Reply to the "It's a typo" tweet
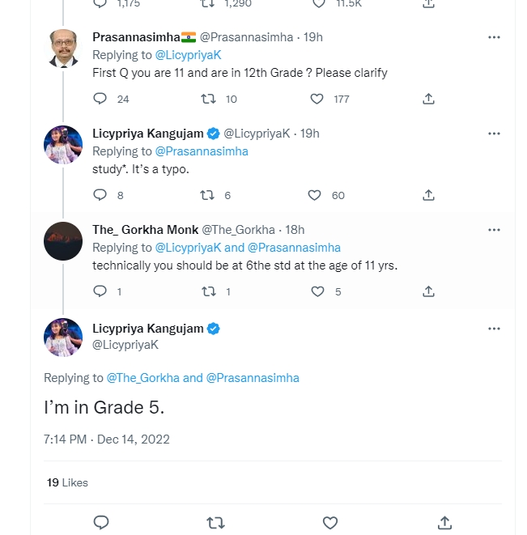 click(100, 195)
